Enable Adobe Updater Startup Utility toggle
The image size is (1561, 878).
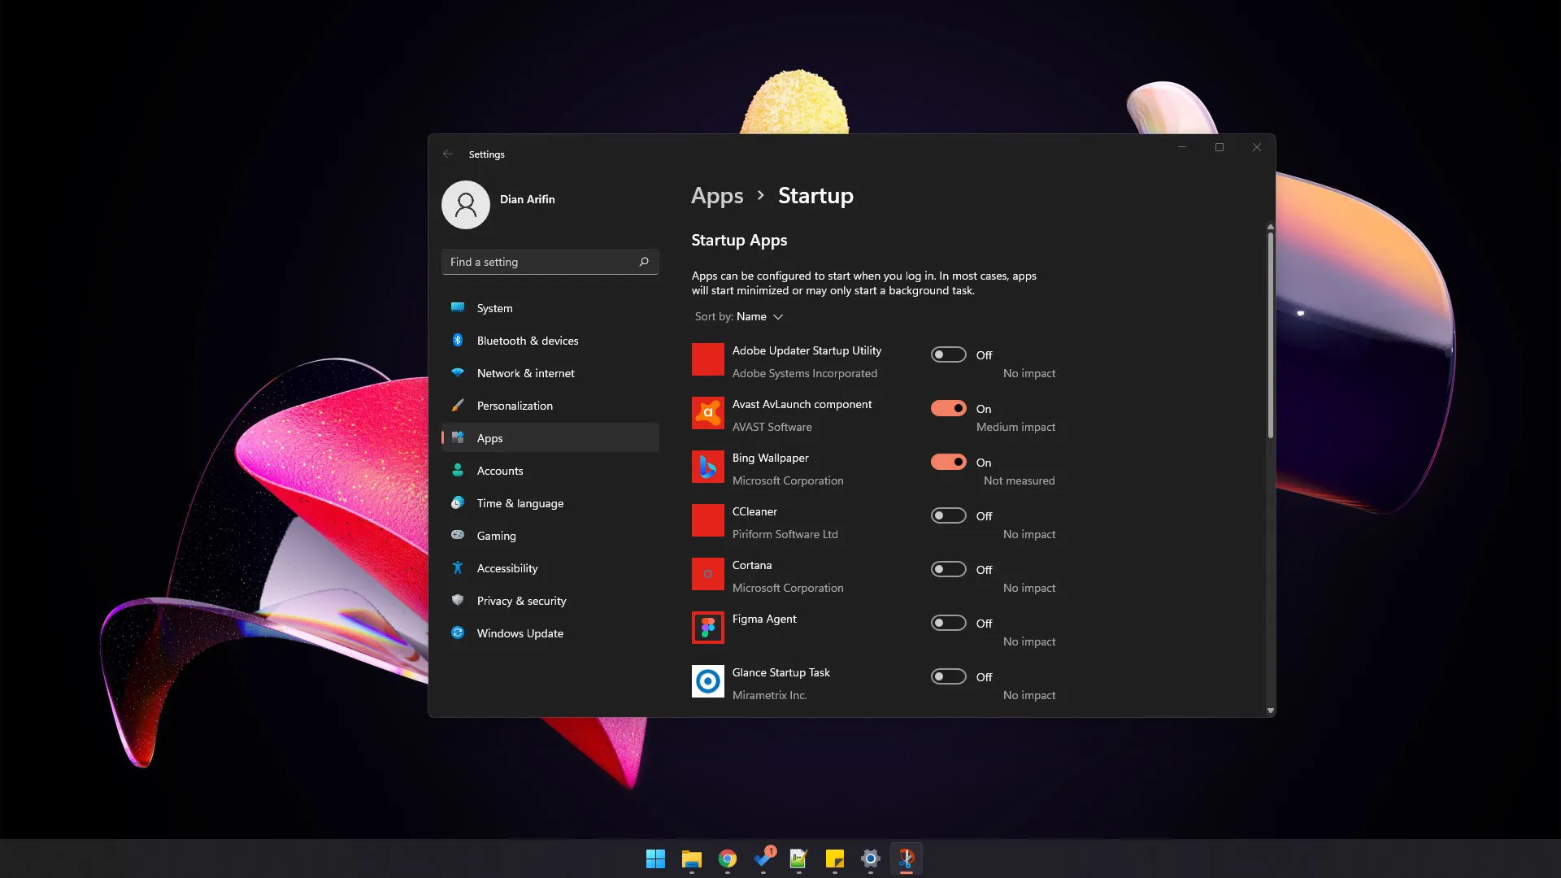pos(948,355)
